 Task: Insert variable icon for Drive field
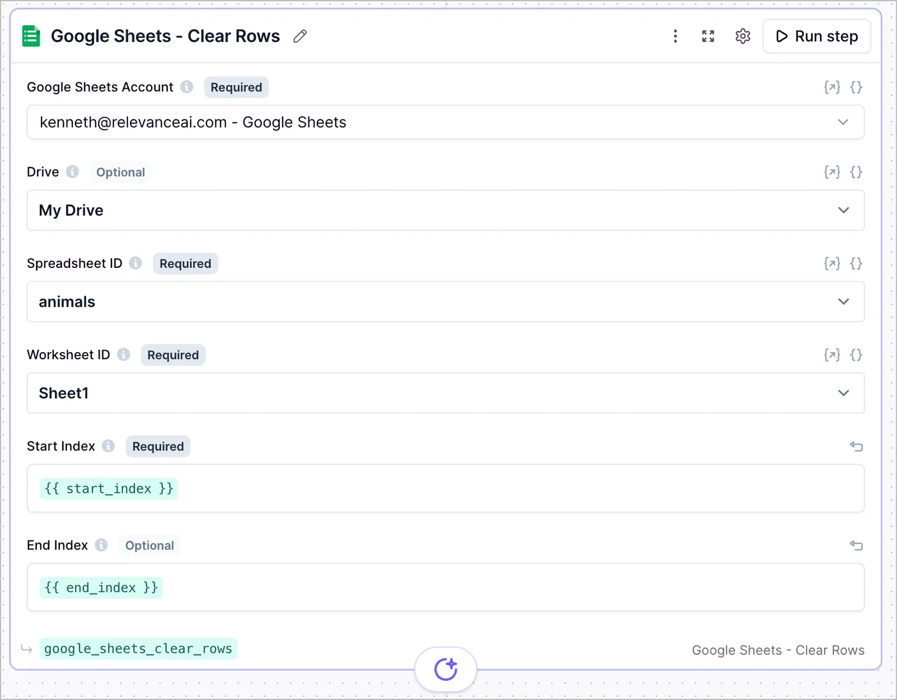click(832, 171)
